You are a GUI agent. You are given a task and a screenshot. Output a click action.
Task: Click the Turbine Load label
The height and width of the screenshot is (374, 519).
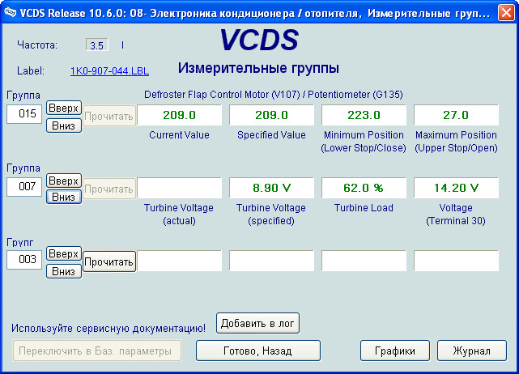click(x=364, y=208)
